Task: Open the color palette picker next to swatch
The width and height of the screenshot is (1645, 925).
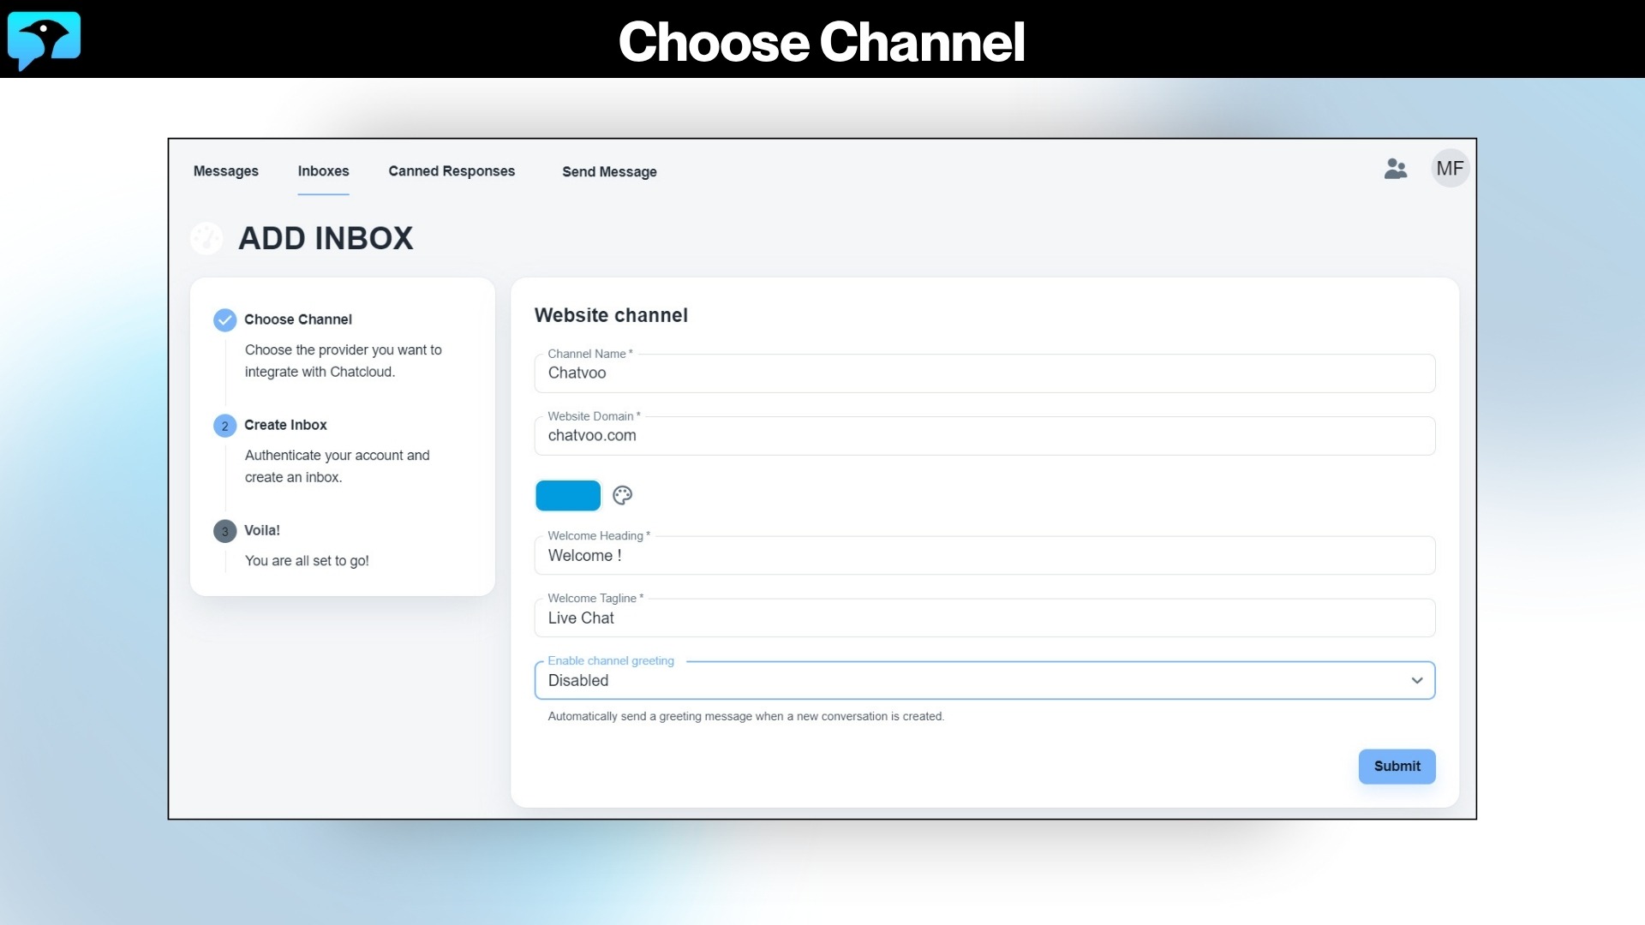Action: pos(623,495)
